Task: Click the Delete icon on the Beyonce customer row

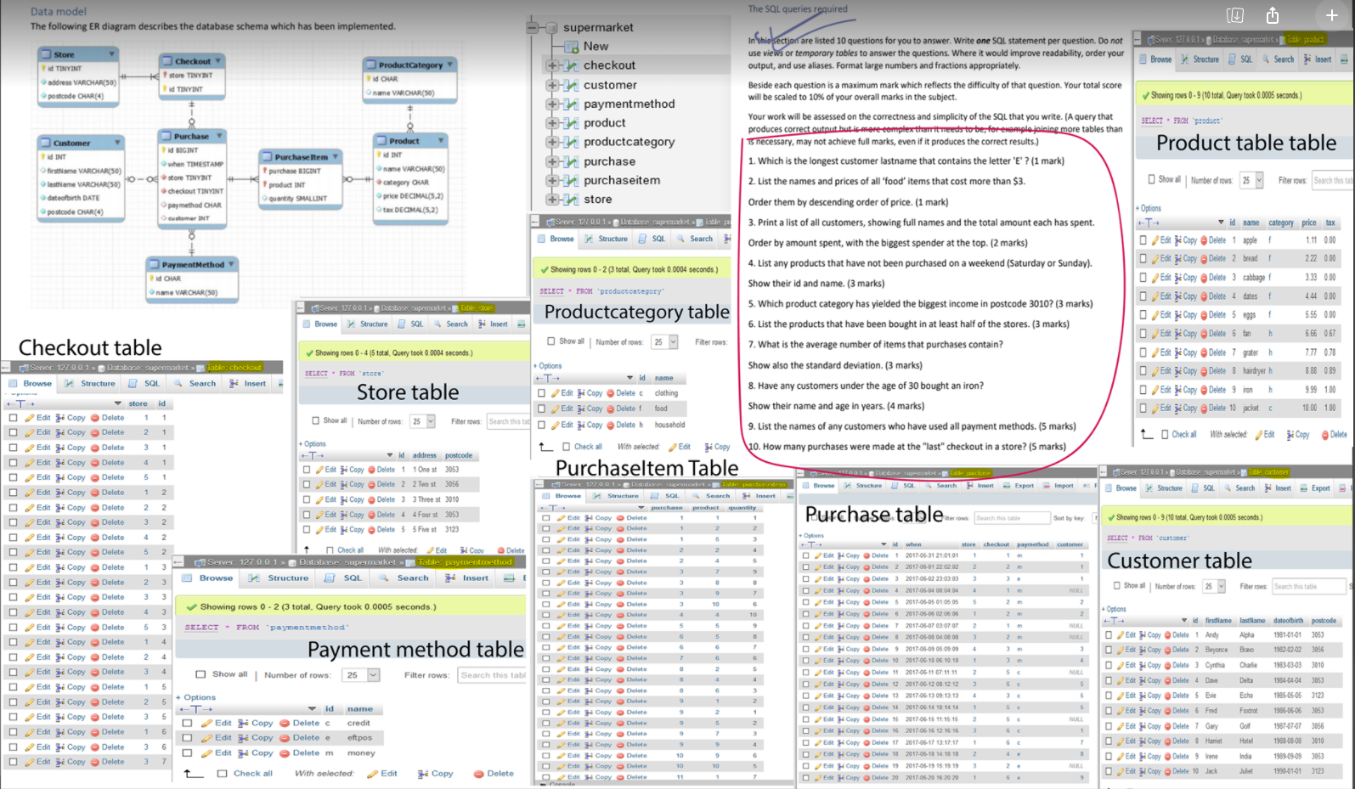Action: coord(1168,650)
